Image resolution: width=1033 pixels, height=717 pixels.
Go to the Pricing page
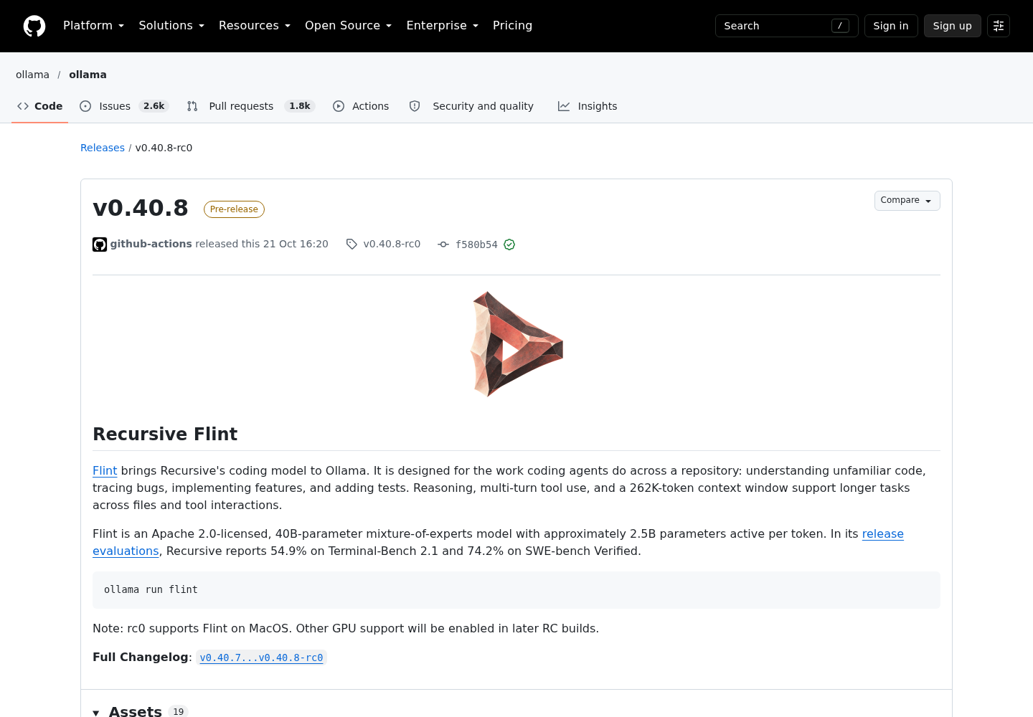[x=512, y=26]
